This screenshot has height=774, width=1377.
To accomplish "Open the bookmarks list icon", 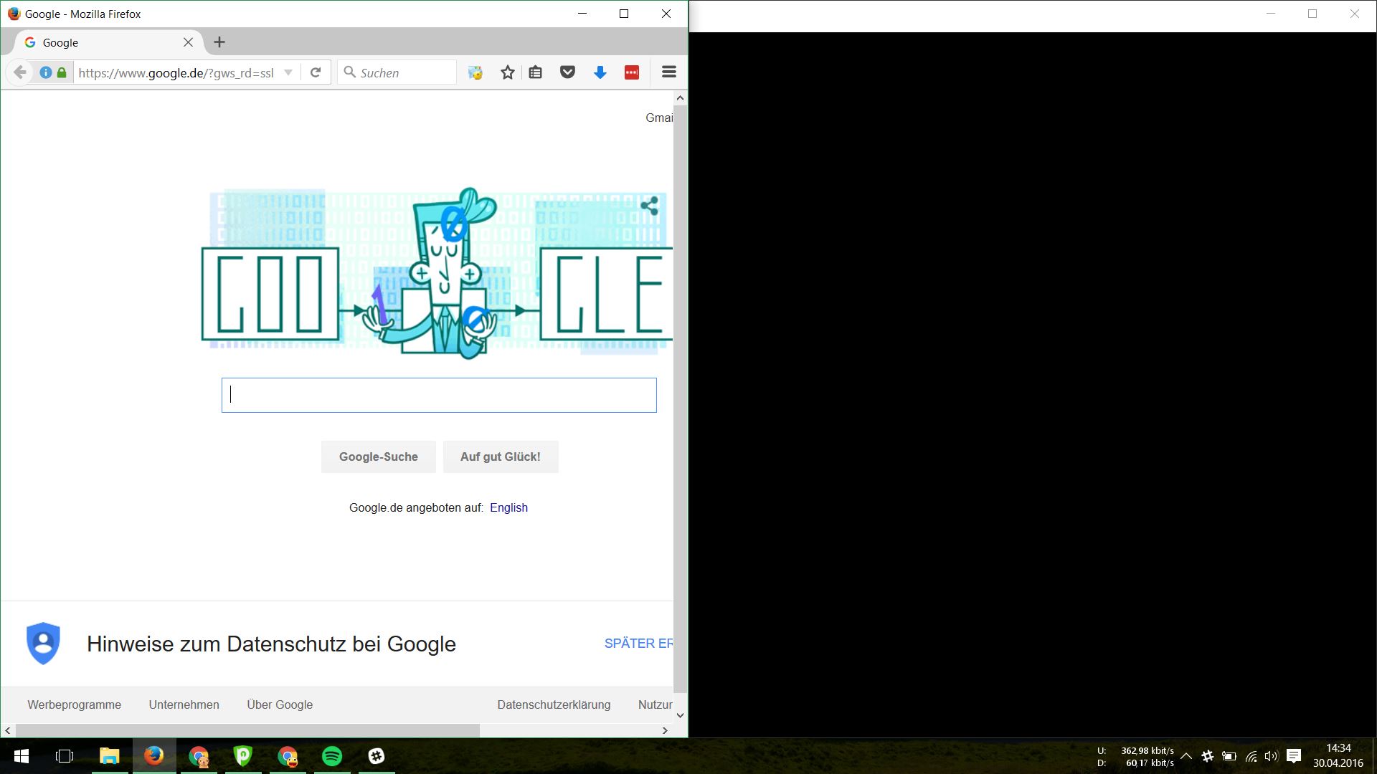I will [x=536, y=72].
